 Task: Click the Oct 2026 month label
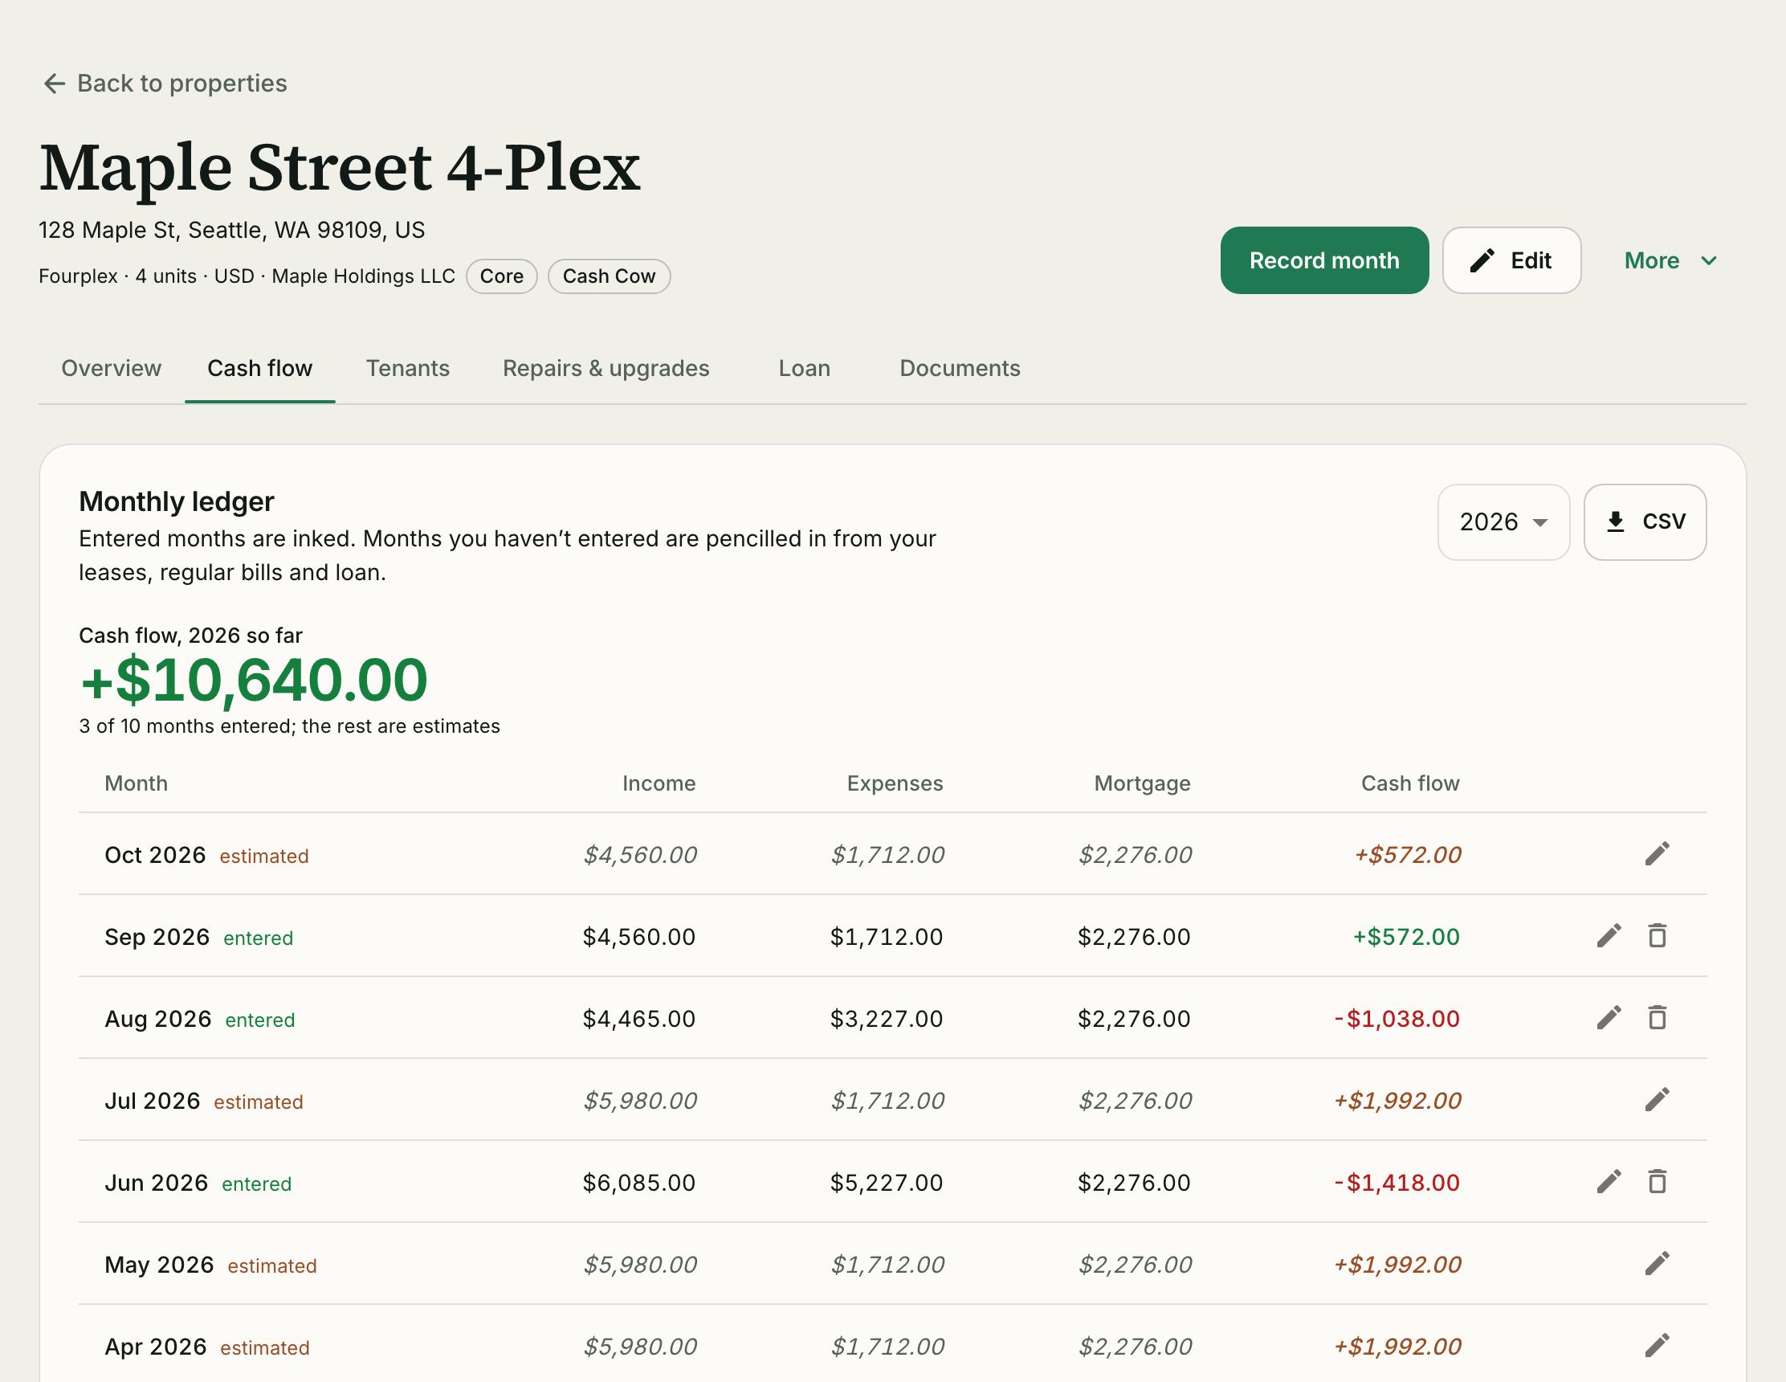point(155,855)
